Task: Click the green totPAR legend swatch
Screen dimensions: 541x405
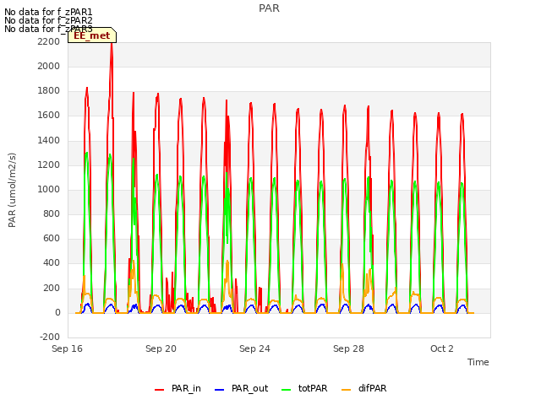Action: [287, 390]
